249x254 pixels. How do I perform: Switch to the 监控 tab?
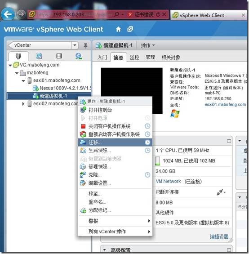coord(134,57)
